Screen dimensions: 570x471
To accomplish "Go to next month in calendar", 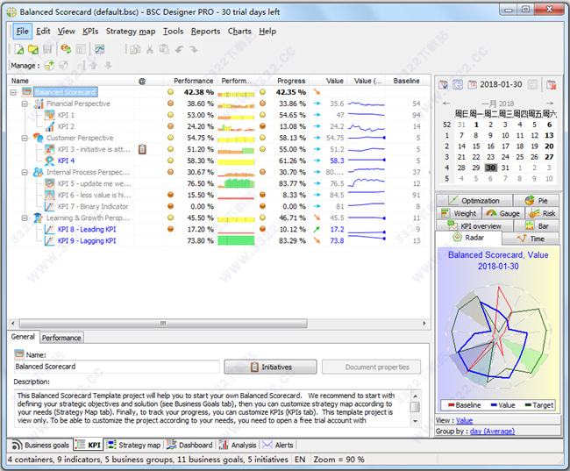I will [550, 103].
